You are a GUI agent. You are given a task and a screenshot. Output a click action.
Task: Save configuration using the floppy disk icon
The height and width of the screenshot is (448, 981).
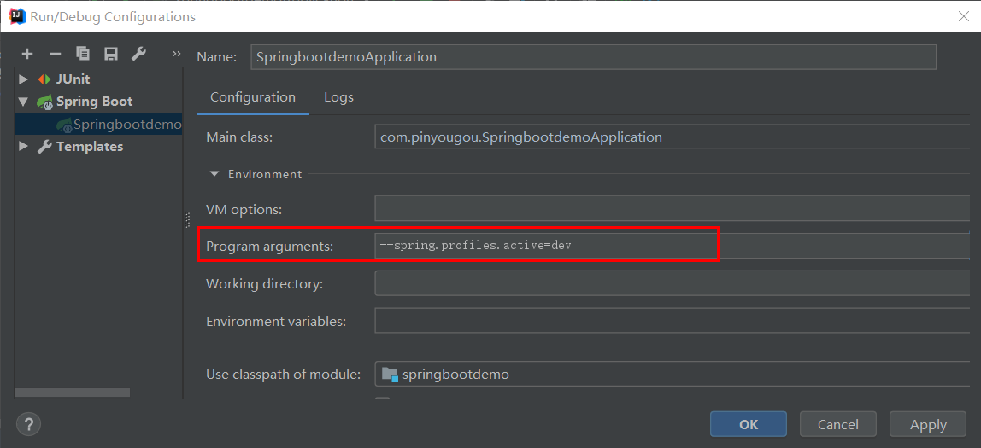tap(110, 54)
